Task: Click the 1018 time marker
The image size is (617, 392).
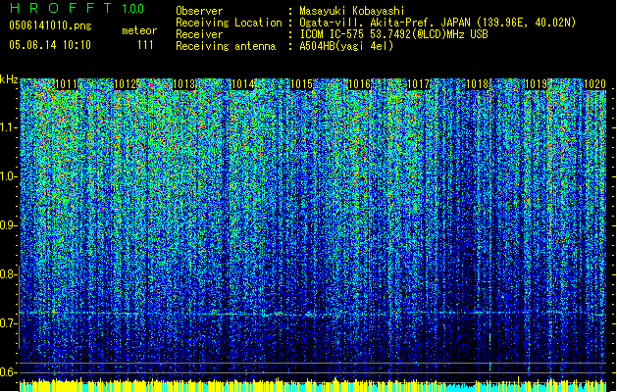Action: click(x=478, y=84)
